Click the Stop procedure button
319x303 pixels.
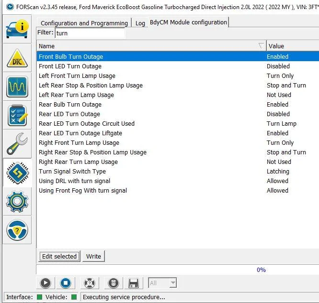pyautogui.click(x=66, y=283)
